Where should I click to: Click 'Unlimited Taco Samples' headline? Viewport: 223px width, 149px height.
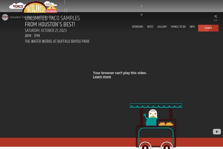(52, 18)
